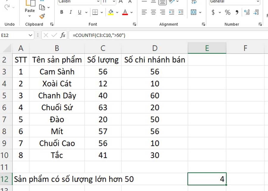Click the Redo arrow icon

tap(7, 7)
